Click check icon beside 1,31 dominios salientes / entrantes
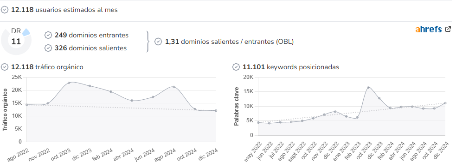The height and width of the screenshot is (168, 456). click(x=158, y=42)
